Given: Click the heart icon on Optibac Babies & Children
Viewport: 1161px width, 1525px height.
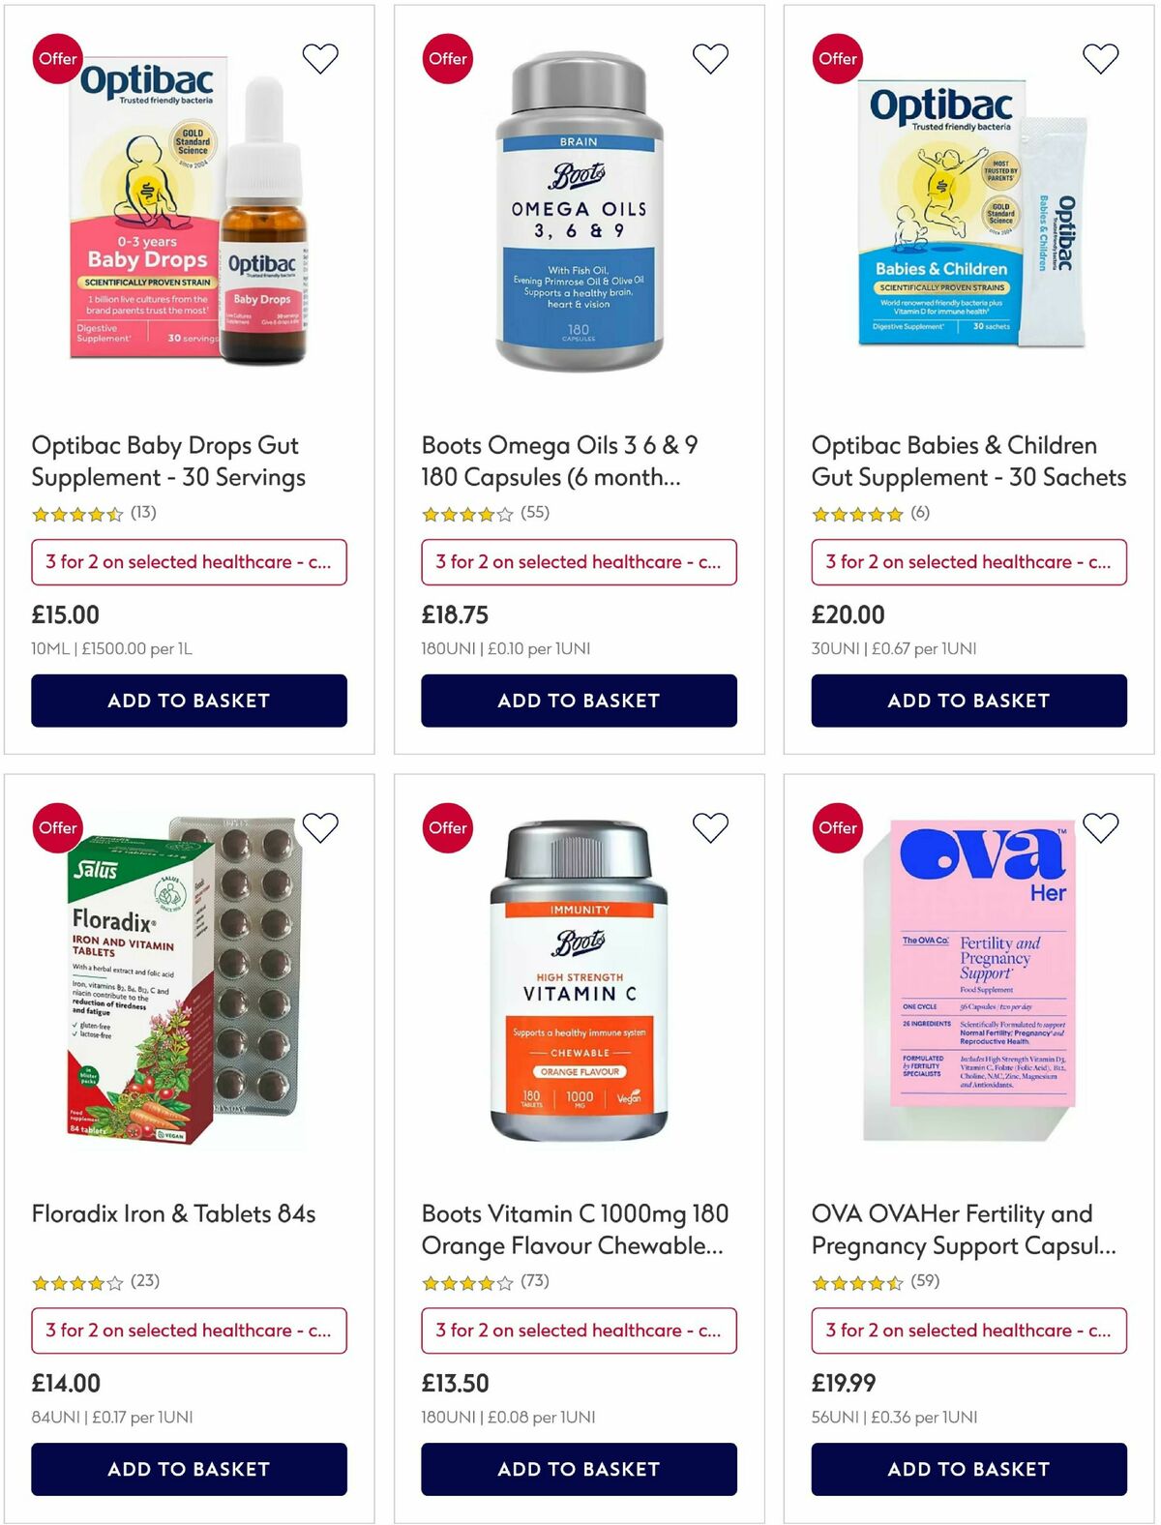Looking at the screenshot, I should tap(1099, 58).
